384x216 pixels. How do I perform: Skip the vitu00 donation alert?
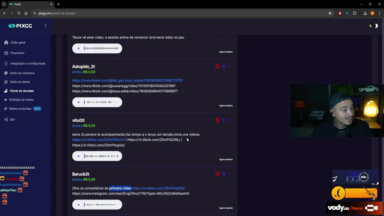[x=230, y=120]
